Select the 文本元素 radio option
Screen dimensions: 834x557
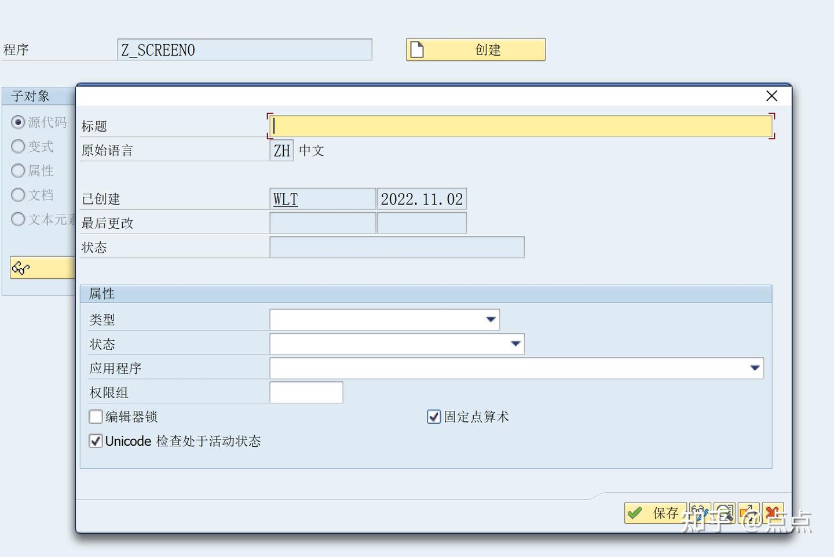pos(18,219)
